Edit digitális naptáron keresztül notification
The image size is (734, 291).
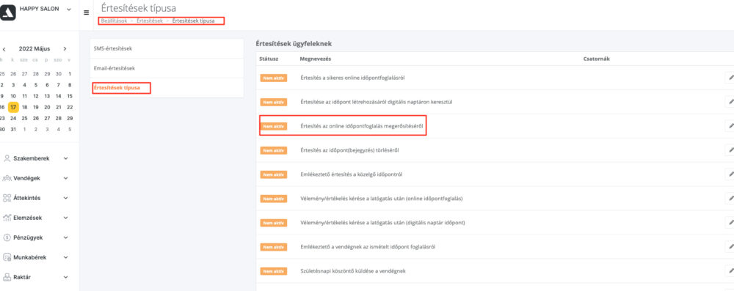(730, 102)
